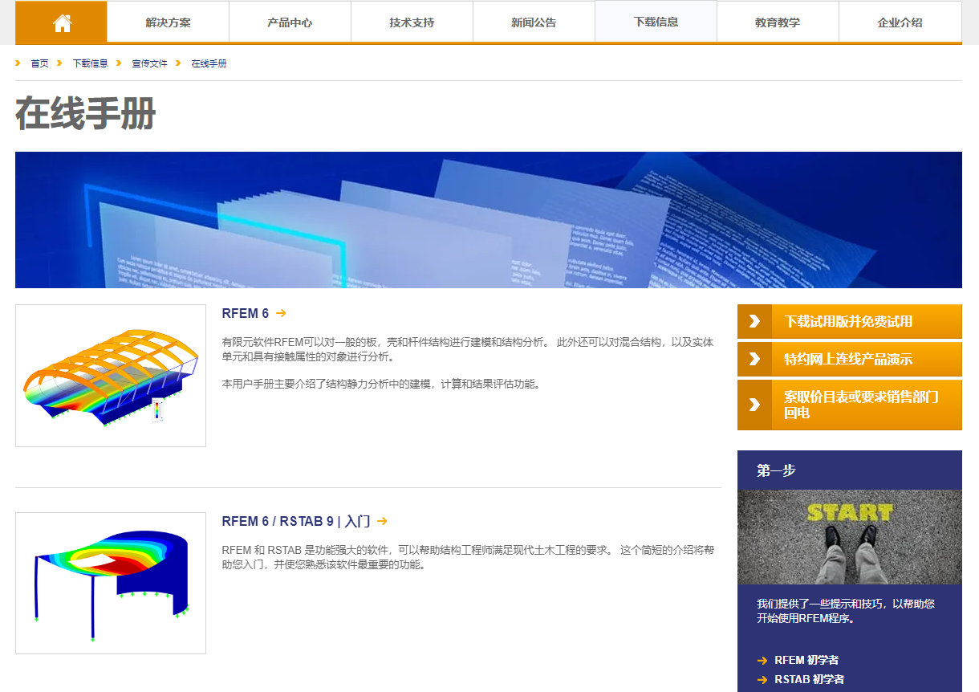Click the START footprint image
The width and height of the screenshot is (979, 692).
coord(849,537)
